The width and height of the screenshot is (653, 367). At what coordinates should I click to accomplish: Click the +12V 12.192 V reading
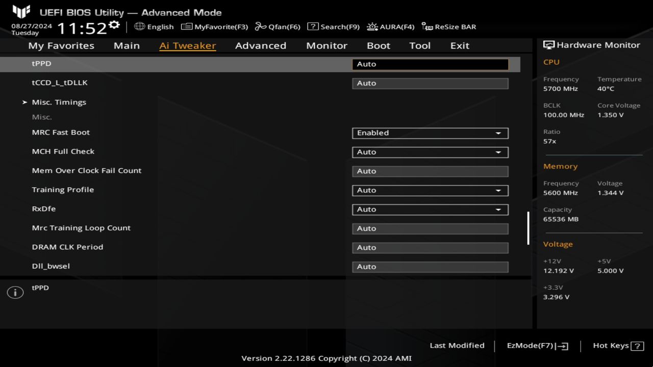[559, 271]
